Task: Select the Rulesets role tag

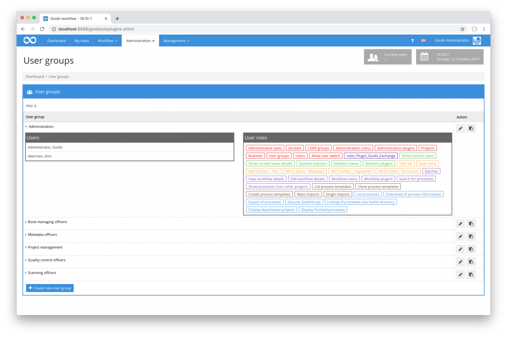Action: [x=255, y=155]
